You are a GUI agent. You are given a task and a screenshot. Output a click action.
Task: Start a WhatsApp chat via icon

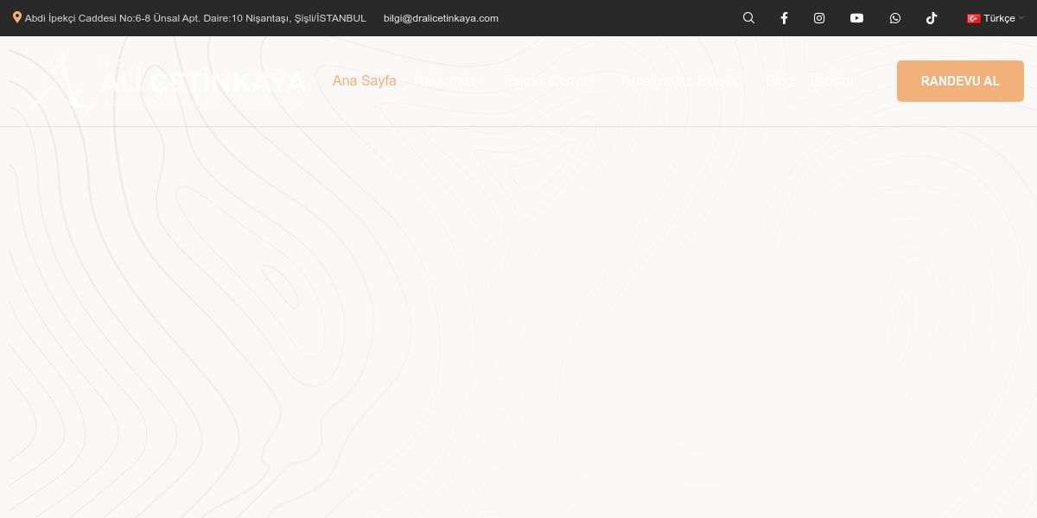click(894, 17)
